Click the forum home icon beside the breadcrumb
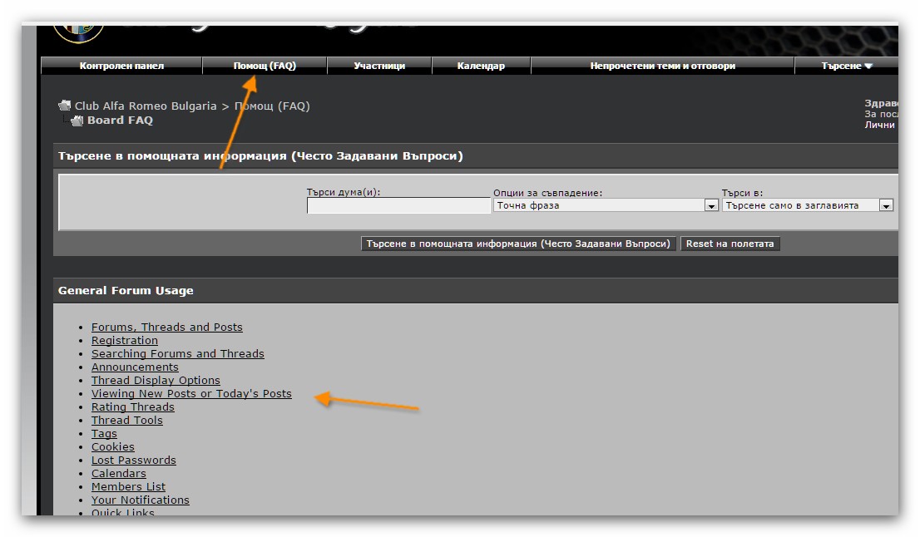The image size is (920, 537). pos(64,106)
